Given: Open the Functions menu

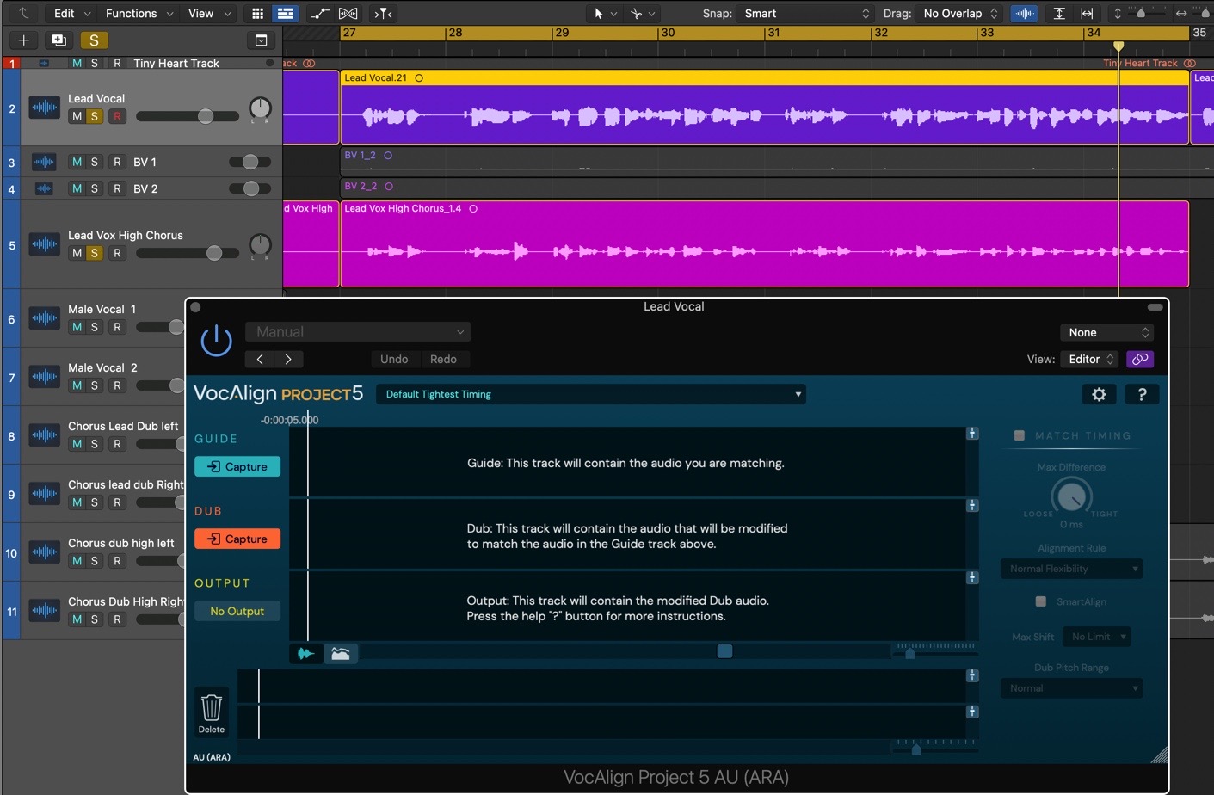Looking at the screenshot, I should pos(138,14).
